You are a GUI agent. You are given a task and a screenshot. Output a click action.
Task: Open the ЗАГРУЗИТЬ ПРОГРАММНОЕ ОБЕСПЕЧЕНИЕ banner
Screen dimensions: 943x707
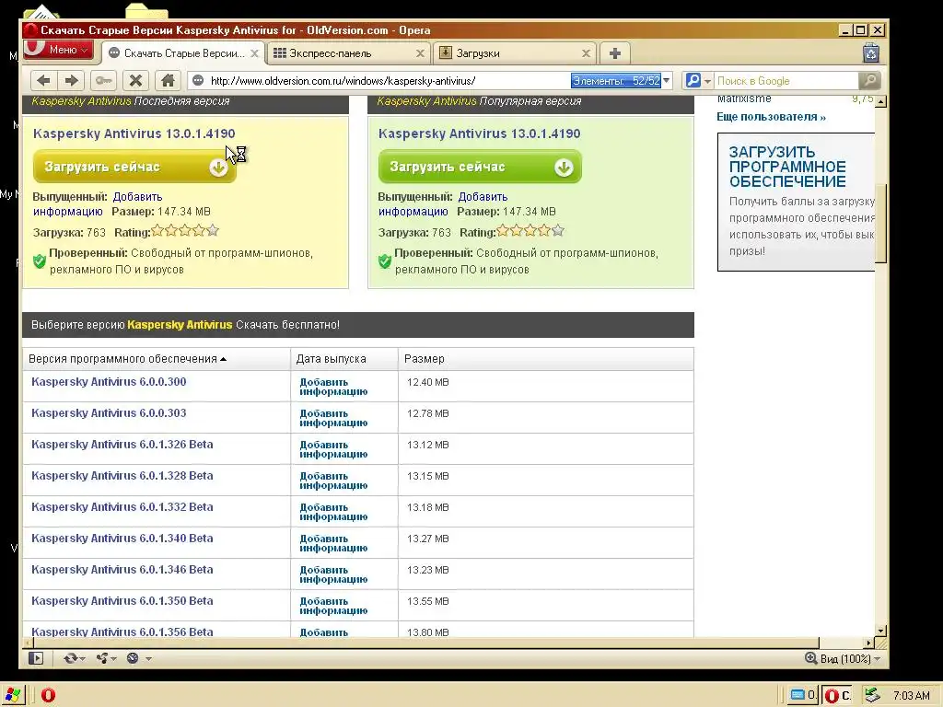[x=797, y=202]
